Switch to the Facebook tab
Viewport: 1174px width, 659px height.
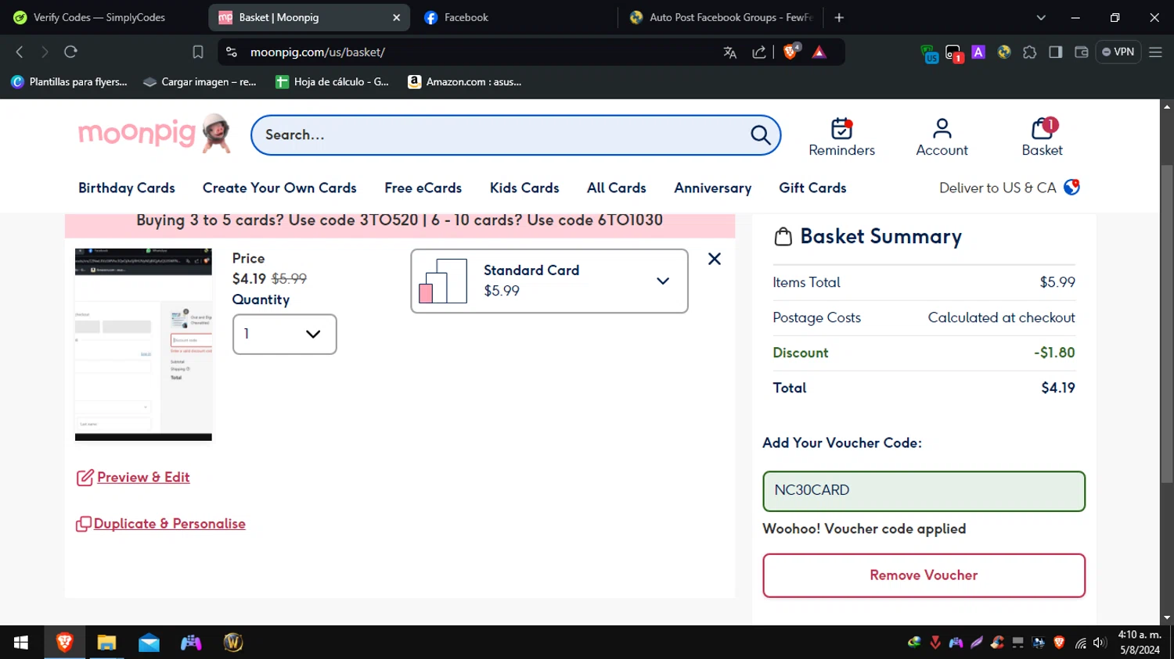click(x=517, y=17)
